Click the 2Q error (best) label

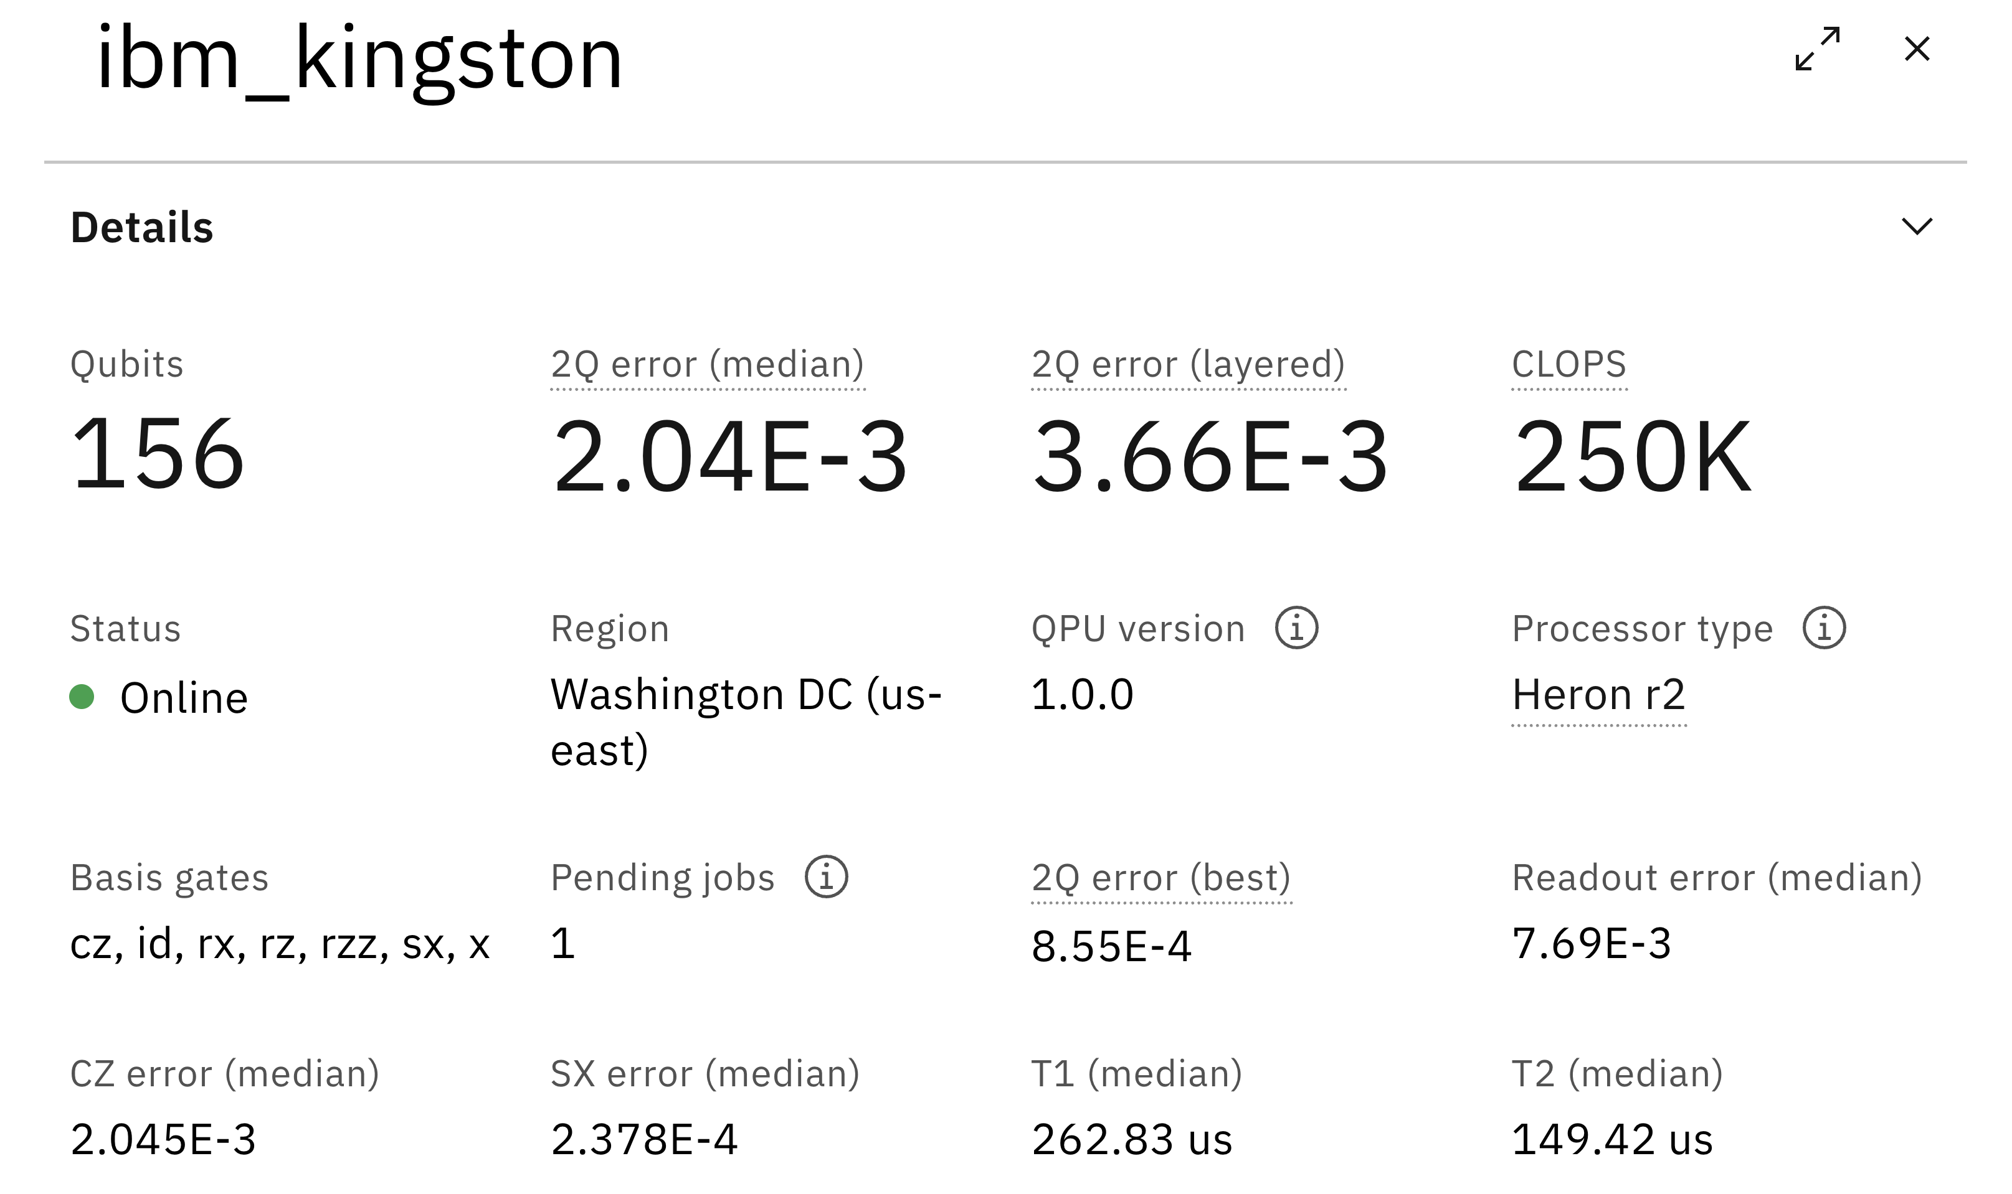pyautogui.click(x=1160, y=877)
